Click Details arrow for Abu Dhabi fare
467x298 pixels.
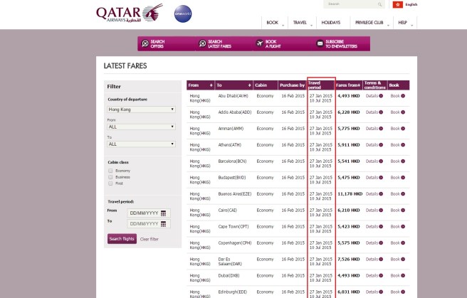(381, 96)
